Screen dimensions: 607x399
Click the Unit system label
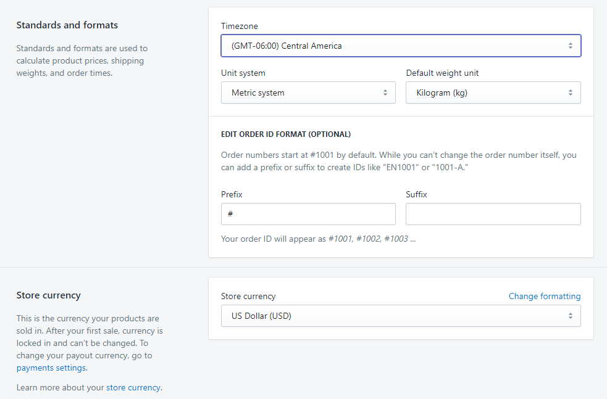click(x=243, y=73)
